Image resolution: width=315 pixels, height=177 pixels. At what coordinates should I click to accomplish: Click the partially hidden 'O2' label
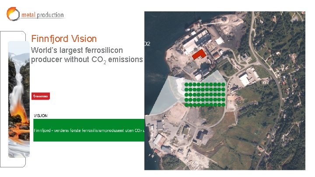(147, 44)
